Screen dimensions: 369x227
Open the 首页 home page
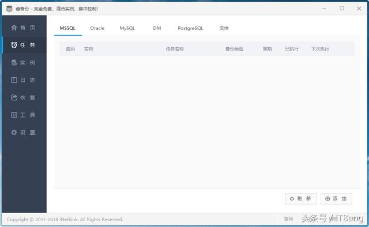24,28
